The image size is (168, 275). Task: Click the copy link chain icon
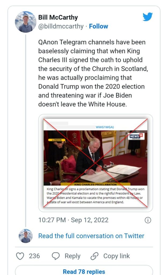pos(94,256)
